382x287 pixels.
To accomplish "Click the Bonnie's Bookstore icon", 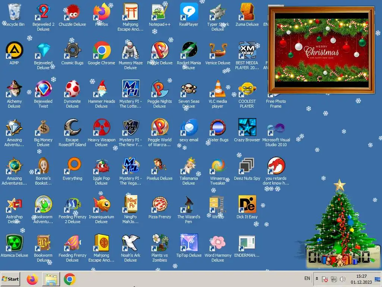I will [43, 166].
